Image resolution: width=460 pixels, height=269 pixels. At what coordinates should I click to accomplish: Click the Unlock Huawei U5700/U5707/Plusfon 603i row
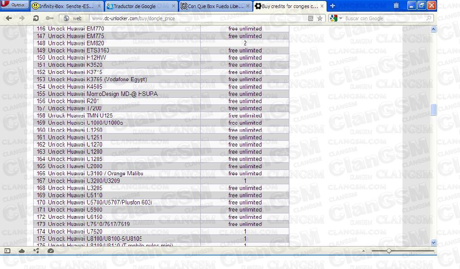(x=161, y=202)
